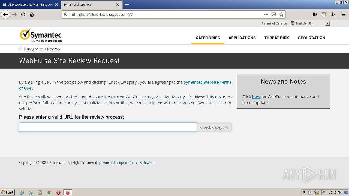Open Action Center flag icon
349x196 pixels.
323,192
